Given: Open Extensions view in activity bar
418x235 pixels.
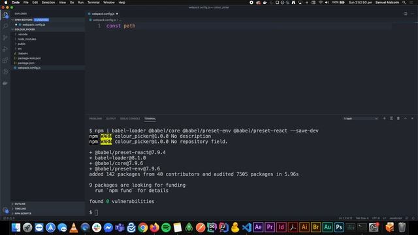Looking at the screenshot, I should [5, 61].
